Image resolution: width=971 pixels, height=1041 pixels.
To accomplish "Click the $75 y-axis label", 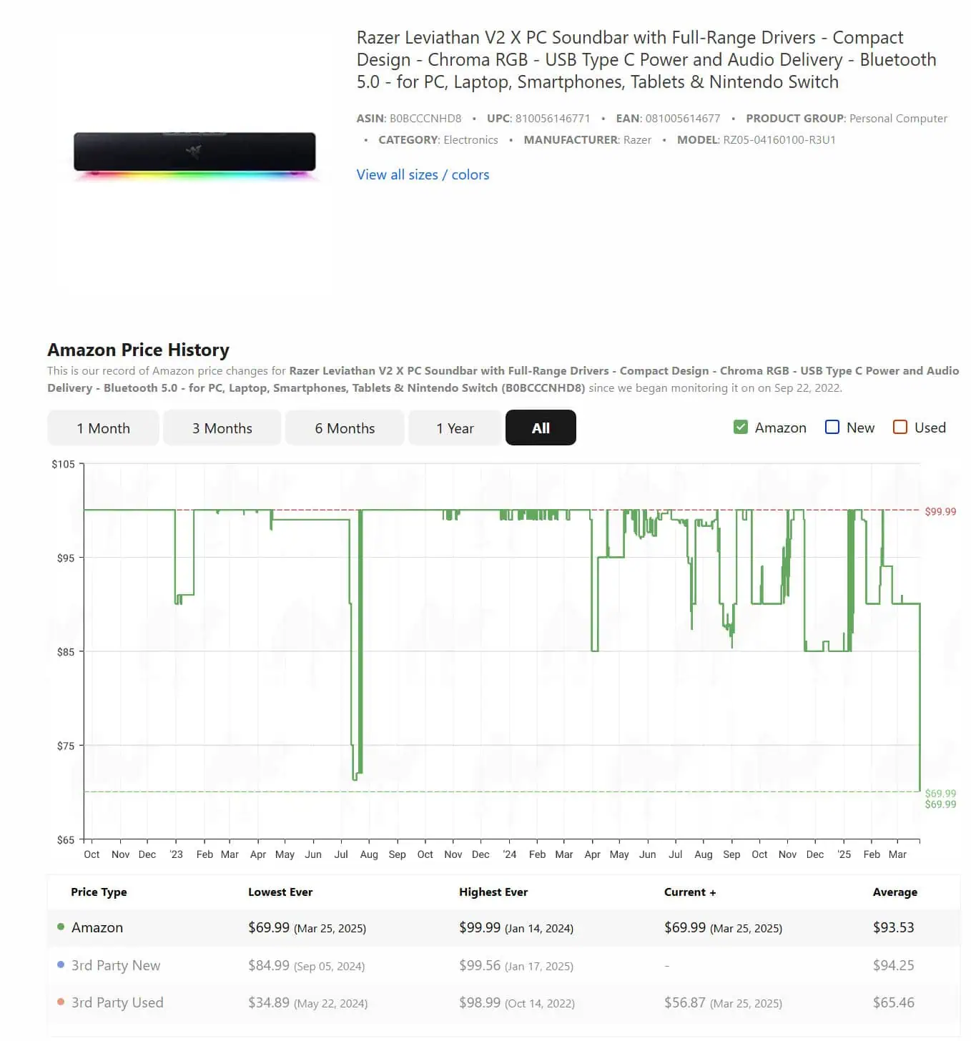I will click(66, 746).
